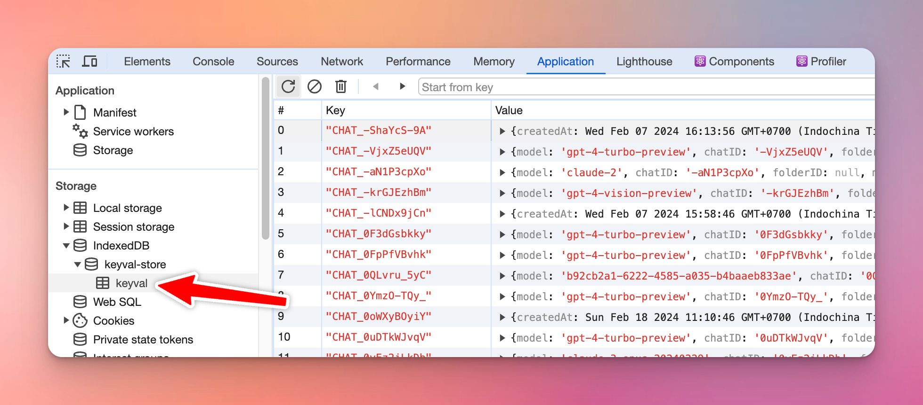Expand the Cookies section
This screenshot has width=923, height=405.
66,320
